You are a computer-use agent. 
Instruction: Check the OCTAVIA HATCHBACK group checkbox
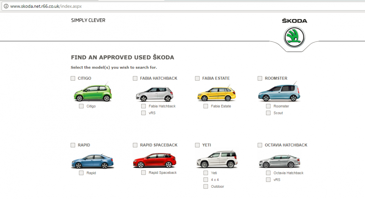(x=260, y=145)
